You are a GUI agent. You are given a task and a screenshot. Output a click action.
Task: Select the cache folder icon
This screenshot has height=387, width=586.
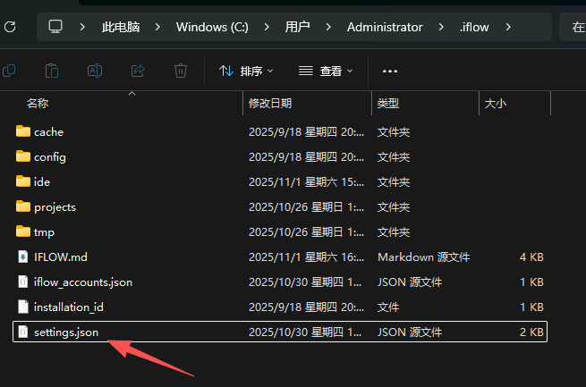click(23, 131)
